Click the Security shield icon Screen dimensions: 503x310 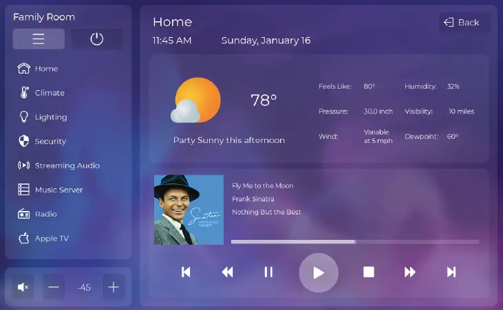click(x=23, y=141)
